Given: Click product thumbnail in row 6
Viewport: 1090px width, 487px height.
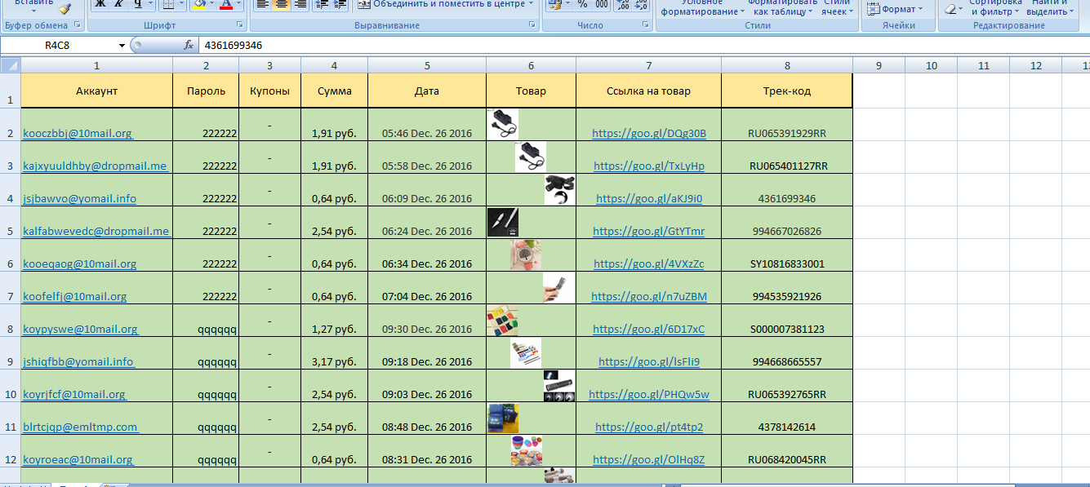Looking at the screenshot, I should click(x=526, y=255).
